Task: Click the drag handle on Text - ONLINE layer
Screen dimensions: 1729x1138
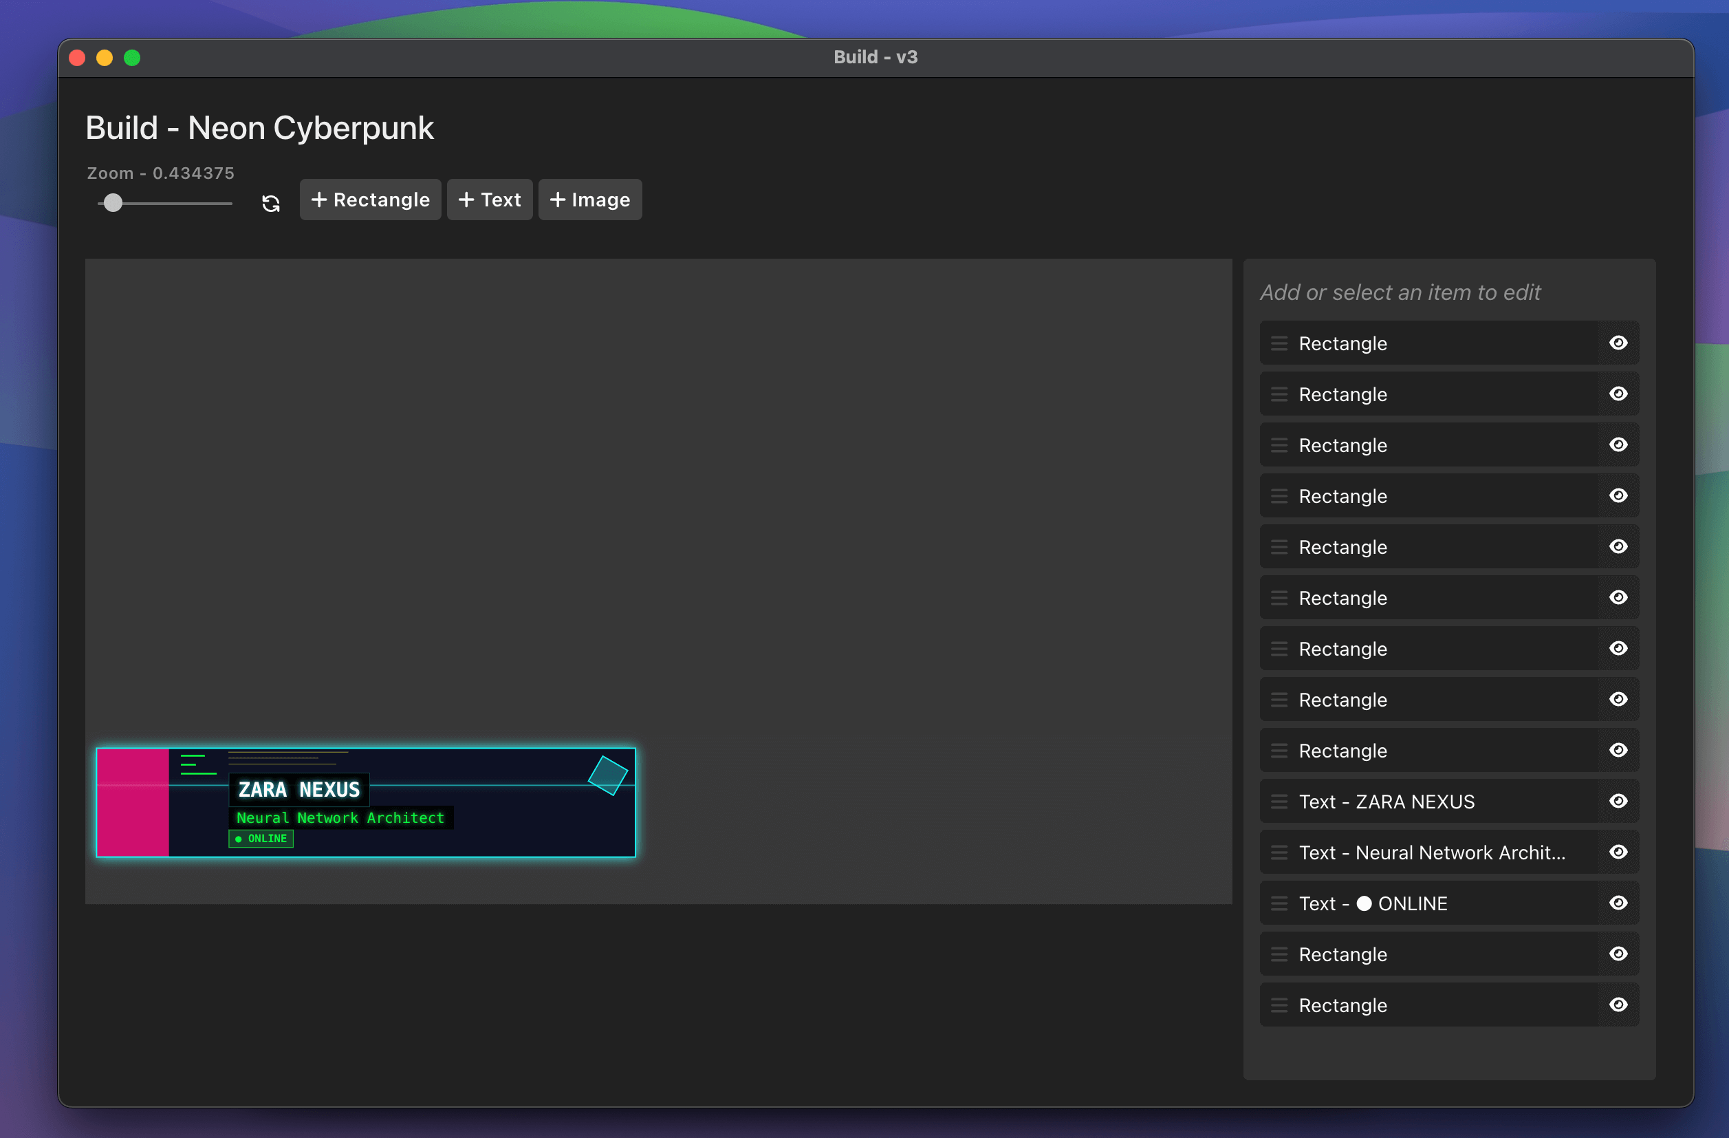Action: point(1279,903)
